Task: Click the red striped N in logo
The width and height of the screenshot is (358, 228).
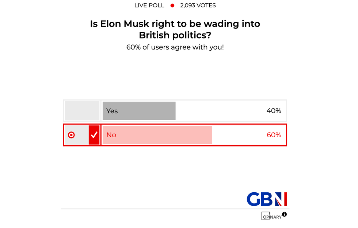Action: [281, 199]
